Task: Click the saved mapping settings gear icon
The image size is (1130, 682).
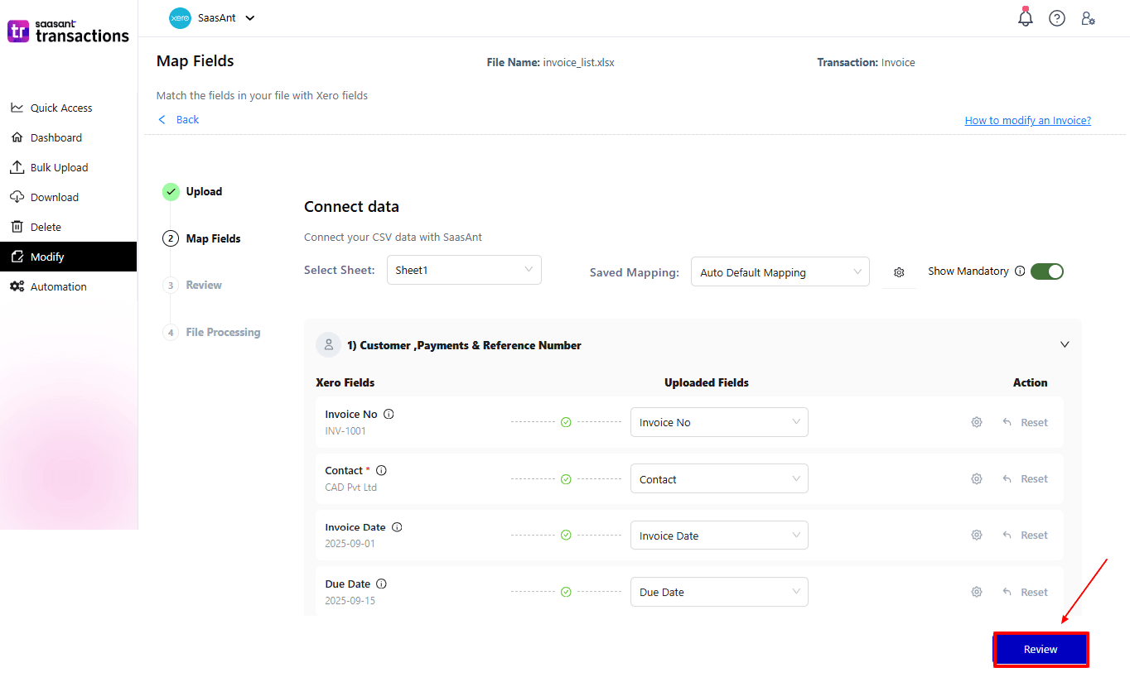Action: 899,272
